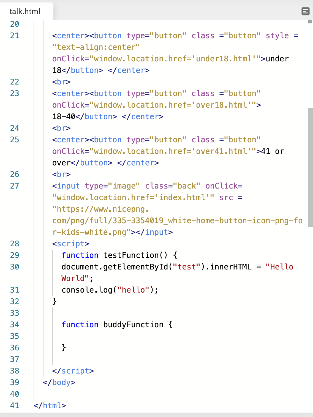Click line number 27 in the gutter
The image size is (313, 417).
pos(15,186)
